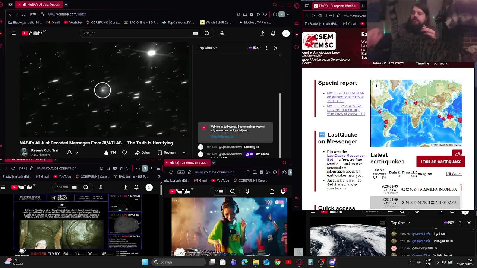Zoom in on EMSC earthquake map
The image size is (477, 268).
coord(376,86)
